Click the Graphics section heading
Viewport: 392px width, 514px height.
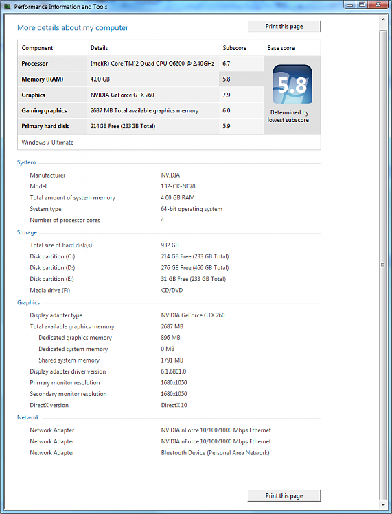point(28,302)
